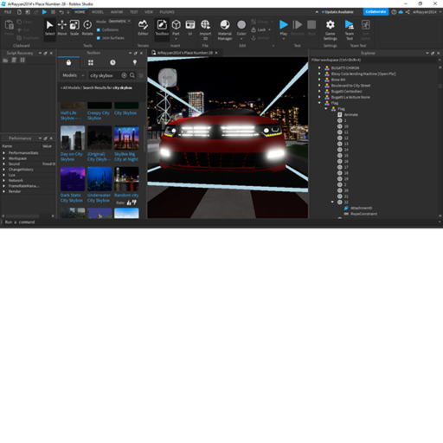Open the Models category dropdown
This screenshot has width=443, height=443.
(x=73, y=75)
